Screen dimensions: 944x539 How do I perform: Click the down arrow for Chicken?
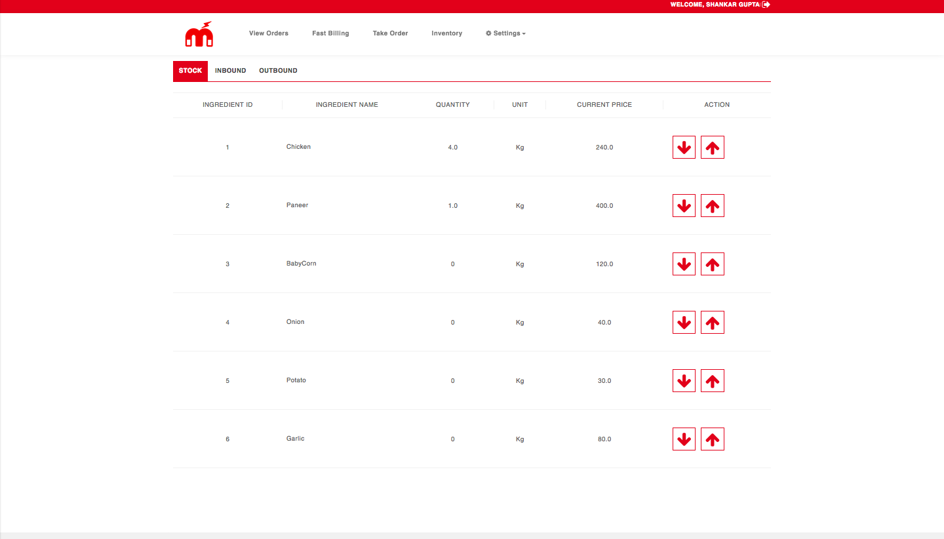click(x=684, y=148)
